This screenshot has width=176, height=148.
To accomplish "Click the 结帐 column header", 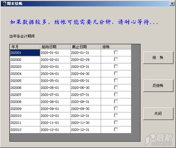I will pyautogui.click(x=116, y=47).
